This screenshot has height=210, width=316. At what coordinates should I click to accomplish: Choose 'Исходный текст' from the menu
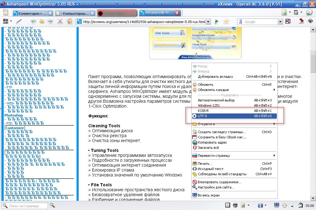(235, 169)
